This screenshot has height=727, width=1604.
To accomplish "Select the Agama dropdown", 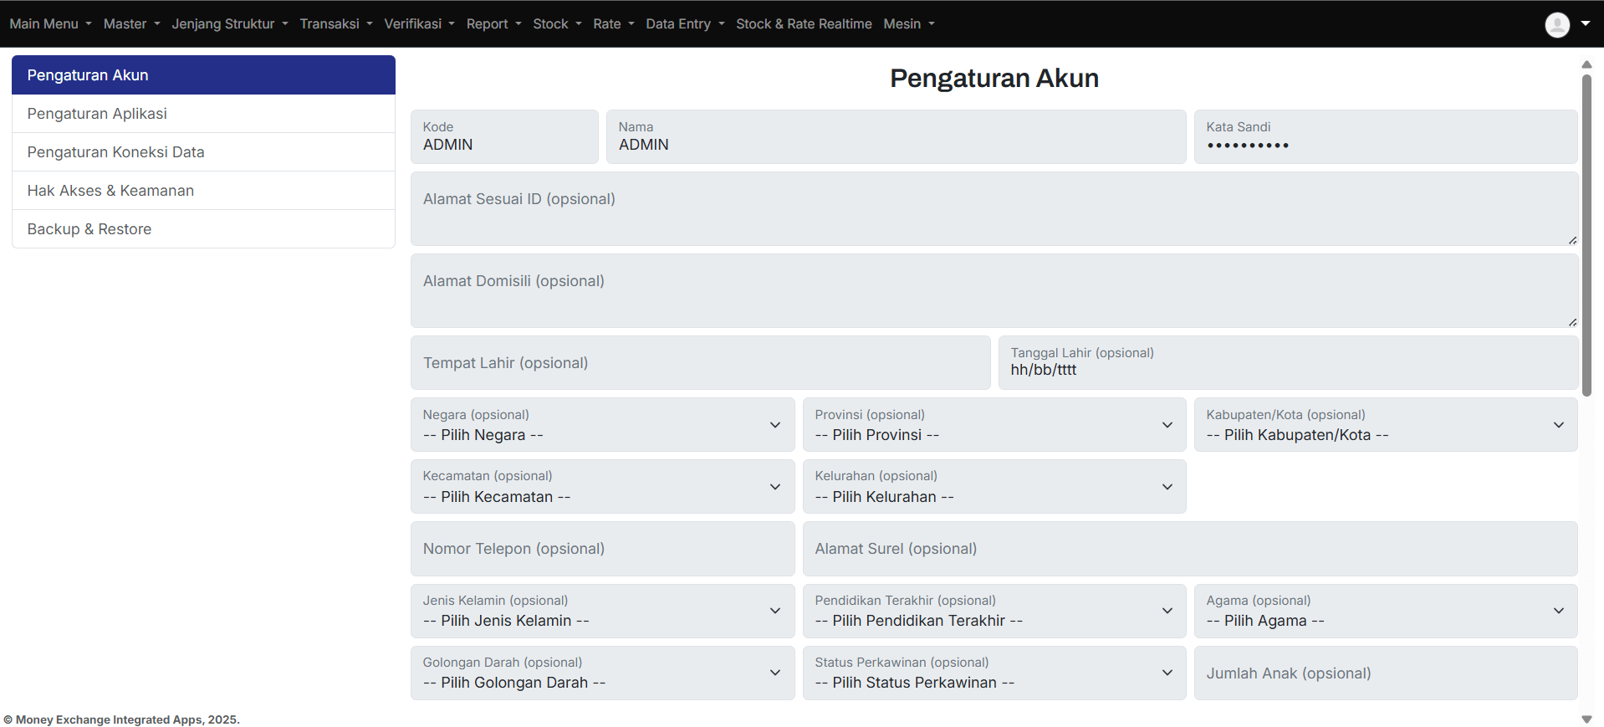I will (x=1385, y=611).
